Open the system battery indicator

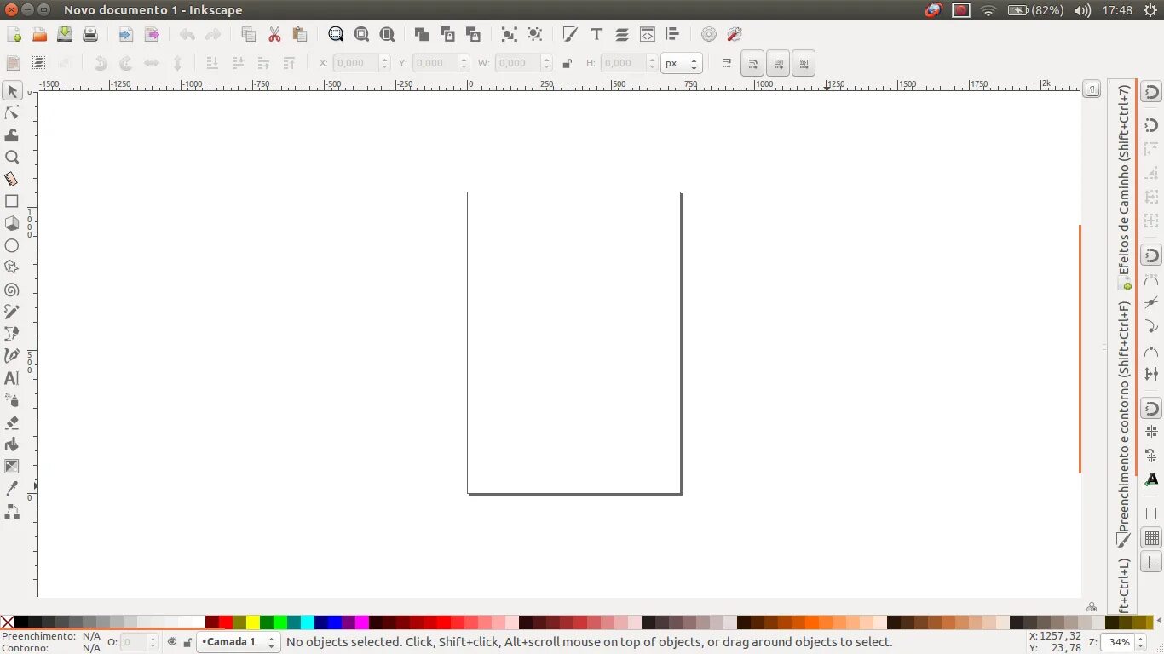click(1035, 10)
